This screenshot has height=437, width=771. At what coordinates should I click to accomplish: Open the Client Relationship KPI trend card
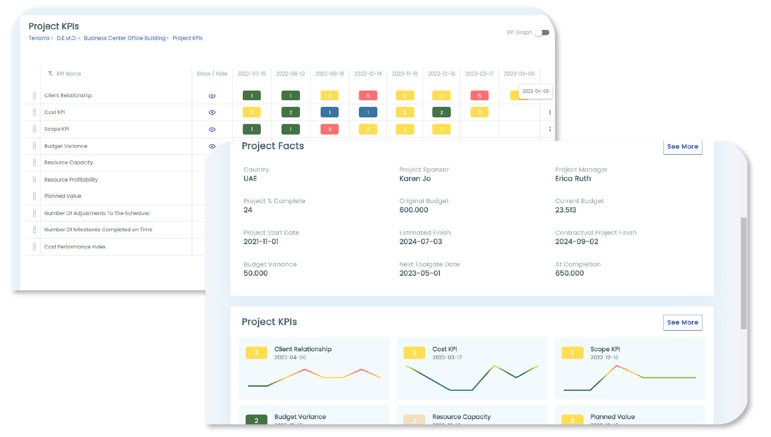click(314, 368)
